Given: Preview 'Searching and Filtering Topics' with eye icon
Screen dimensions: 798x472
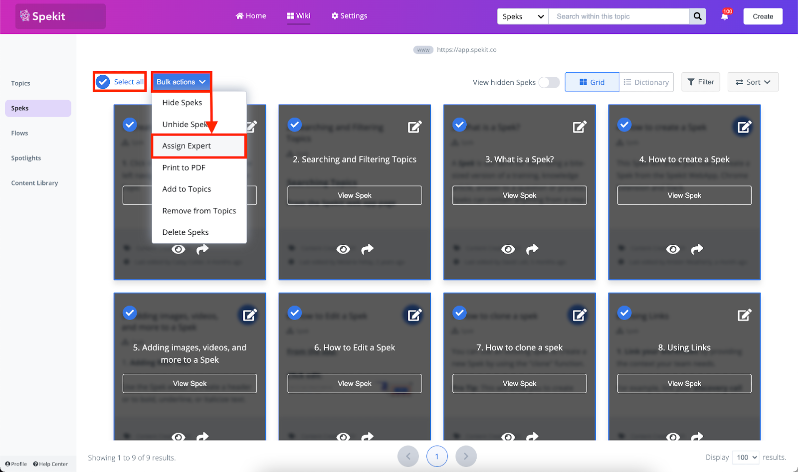Looking at the screenshot, I should 343,249.
